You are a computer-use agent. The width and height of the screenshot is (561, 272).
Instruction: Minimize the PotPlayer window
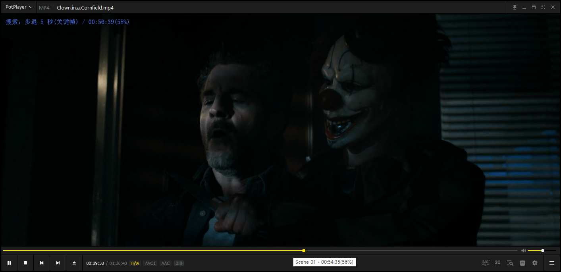pyautogui.click(x=524, y=8)
